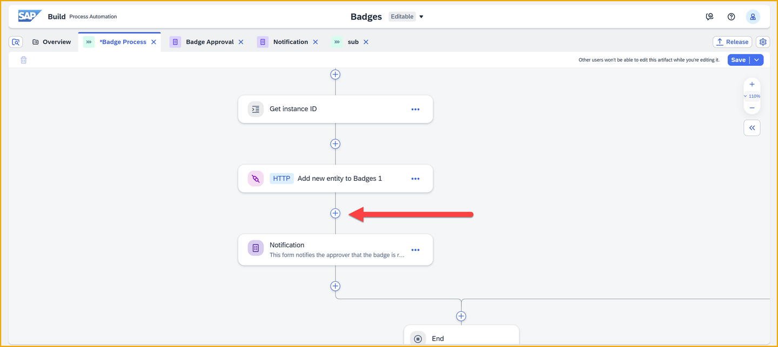Click the delete trash icon in toolbar
The image size is (778, 347).
24,60
